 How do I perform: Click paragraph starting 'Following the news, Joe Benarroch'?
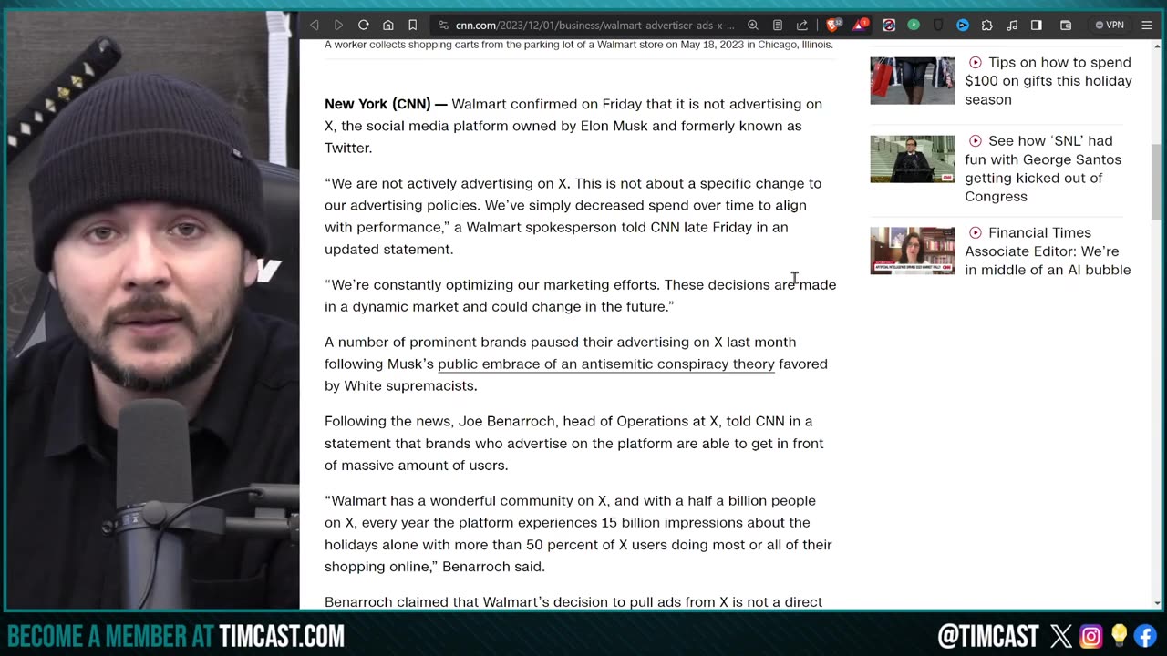click(x=574, y=443)
